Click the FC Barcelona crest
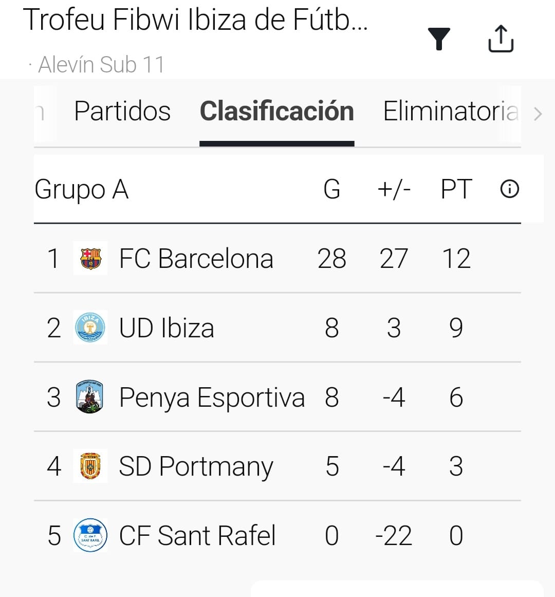The image size is (555, 597). (91, 259)
